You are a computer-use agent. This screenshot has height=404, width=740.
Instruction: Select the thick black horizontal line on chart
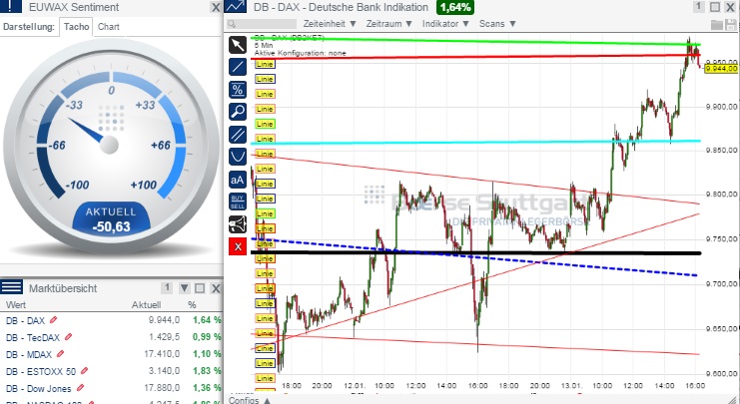tap(475, 253)
